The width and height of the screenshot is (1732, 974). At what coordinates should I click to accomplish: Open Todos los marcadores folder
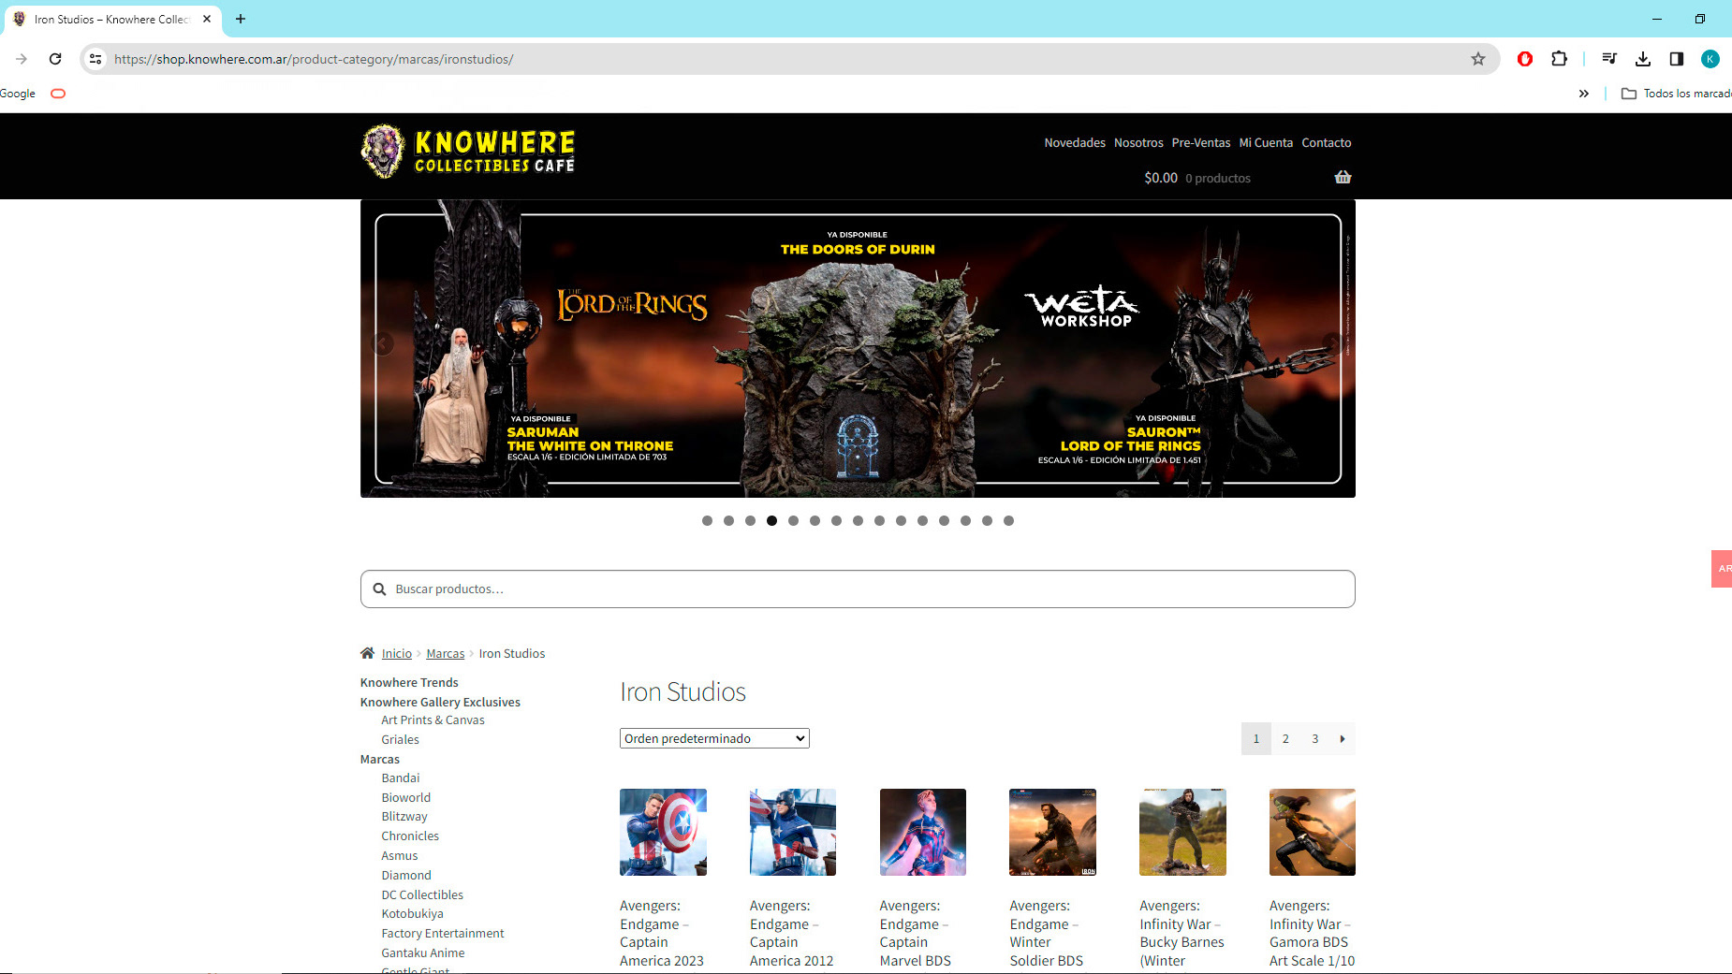coord(1676,94)
